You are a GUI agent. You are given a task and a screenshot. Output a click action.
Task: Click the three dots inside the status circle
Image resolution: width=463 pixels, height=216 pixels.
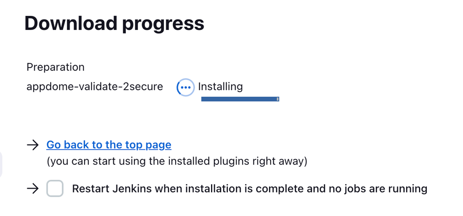[186, 87]
